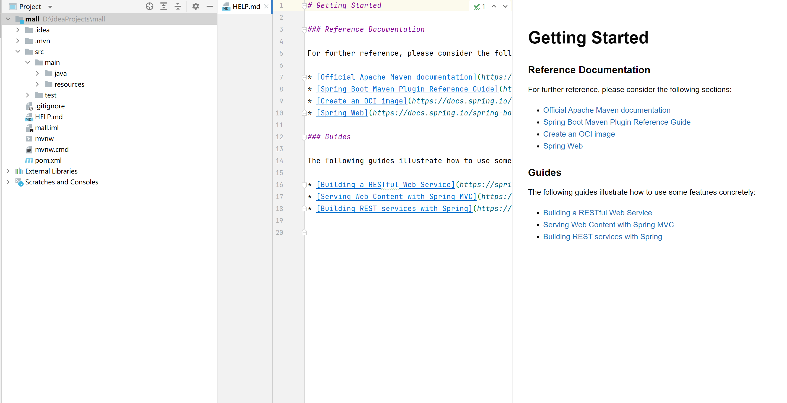Open 'Building a RESTful Web Service' preview link
The height and width of the screenshot is (403, 787).
[597, 213]
